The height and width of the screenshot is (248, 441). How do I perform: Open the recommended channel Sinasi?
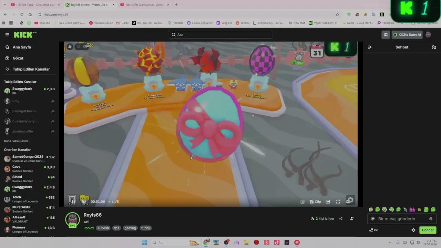tap(29, 179)
